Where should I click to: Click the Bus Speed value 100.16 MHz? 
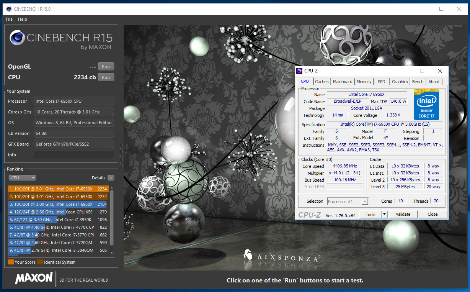coord(345,180)
